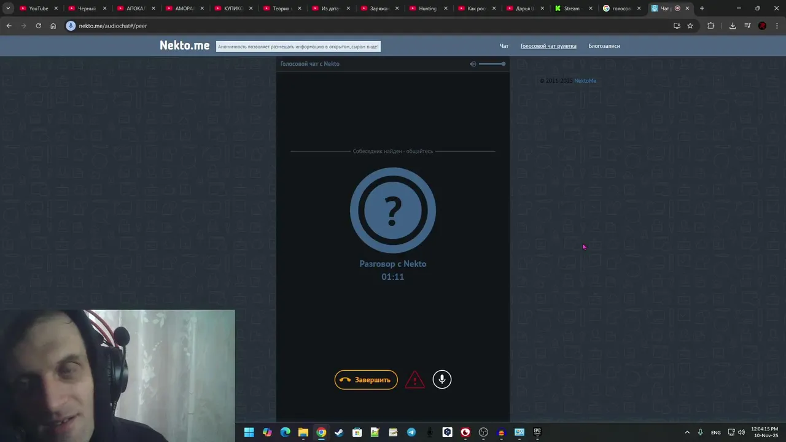
Task: Open browser downloads
Action: point(733,26)
